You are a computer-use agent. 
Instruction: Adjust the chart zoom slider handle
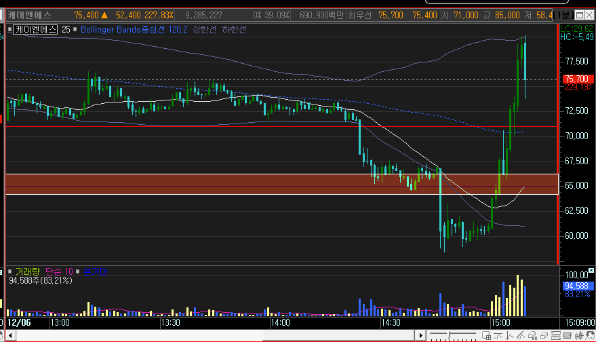(449, 335)
